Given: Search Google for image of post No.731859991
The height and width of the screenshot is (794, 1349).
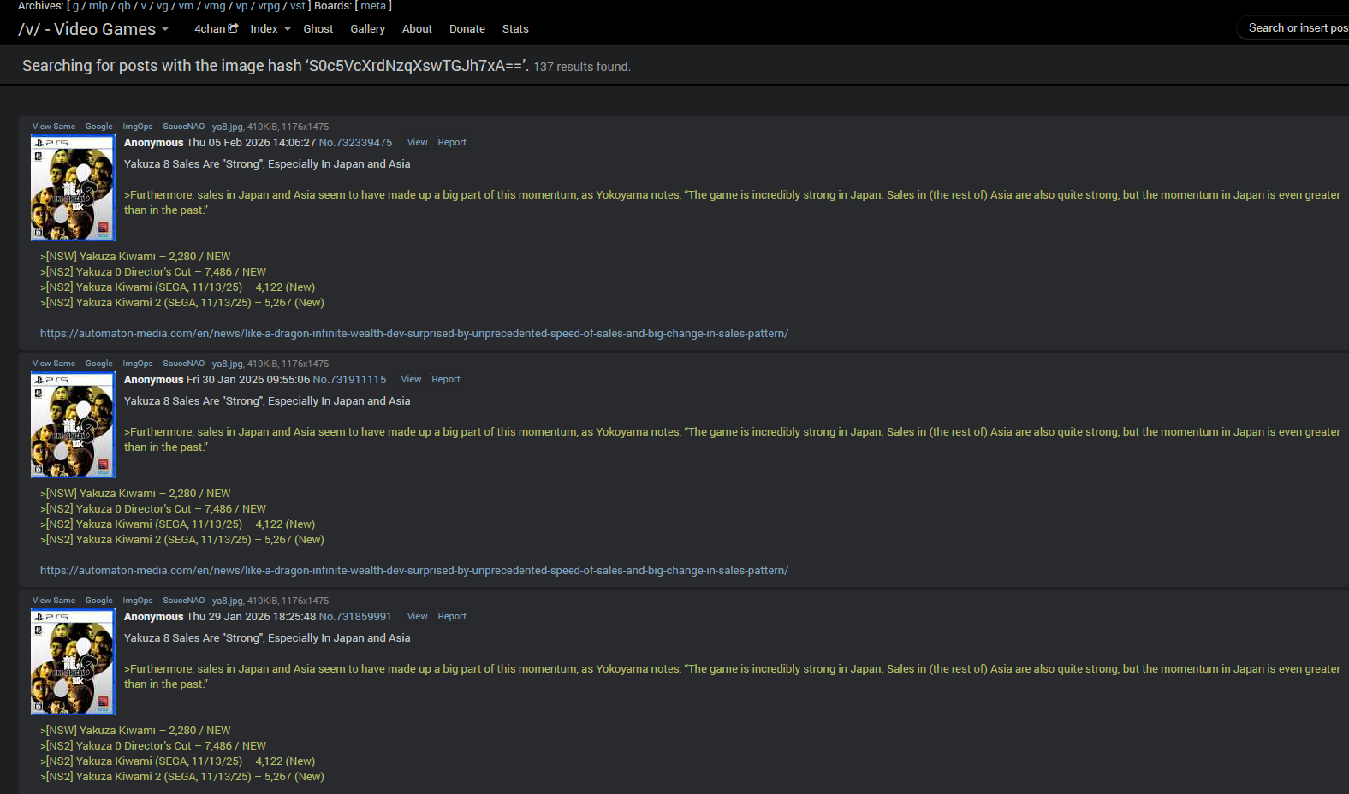Looking at the screenshot, I should pyautogui.click(x=99, y=601).
